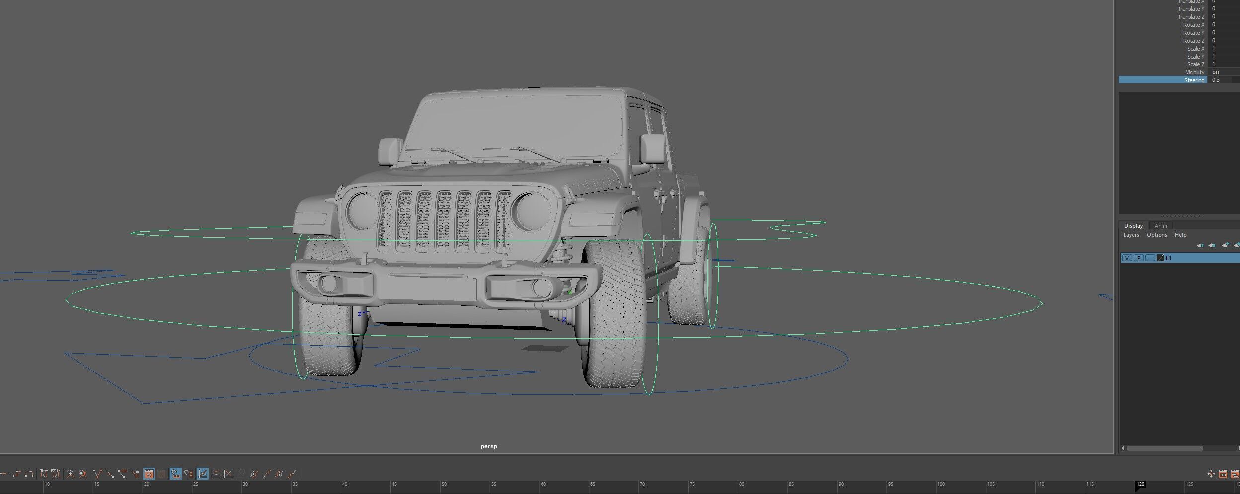The width and height of the screenshot is (1240, 494).
Task: Toggle the value snap magnet icon
Action: 188,474
